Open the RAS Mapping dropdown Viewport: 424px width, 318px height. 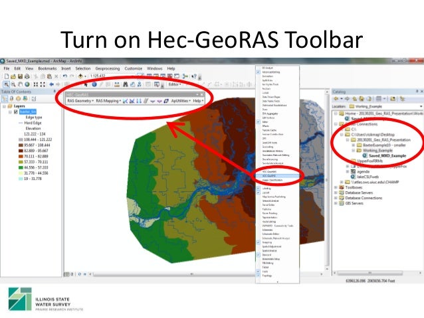tap(108, 101)
